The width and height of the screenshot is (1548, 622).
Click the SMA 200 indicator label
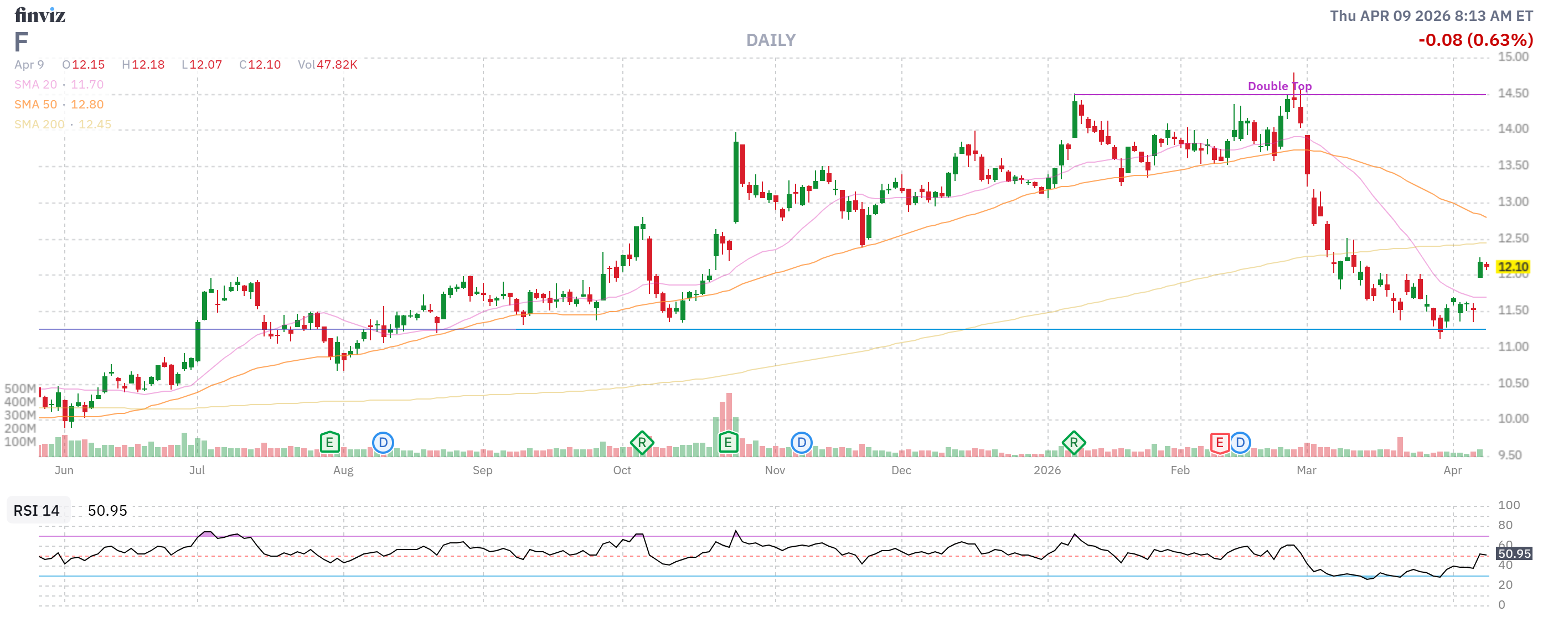click(39, 125)
